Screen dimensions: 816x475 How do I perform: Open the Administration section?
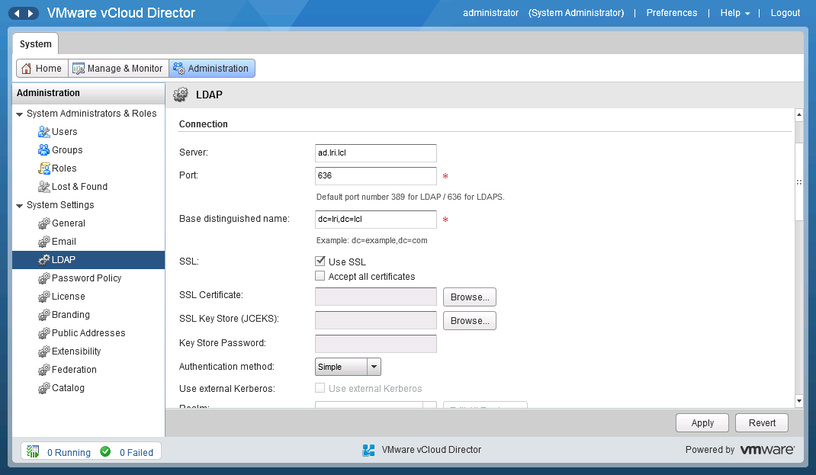pos(212,68)
